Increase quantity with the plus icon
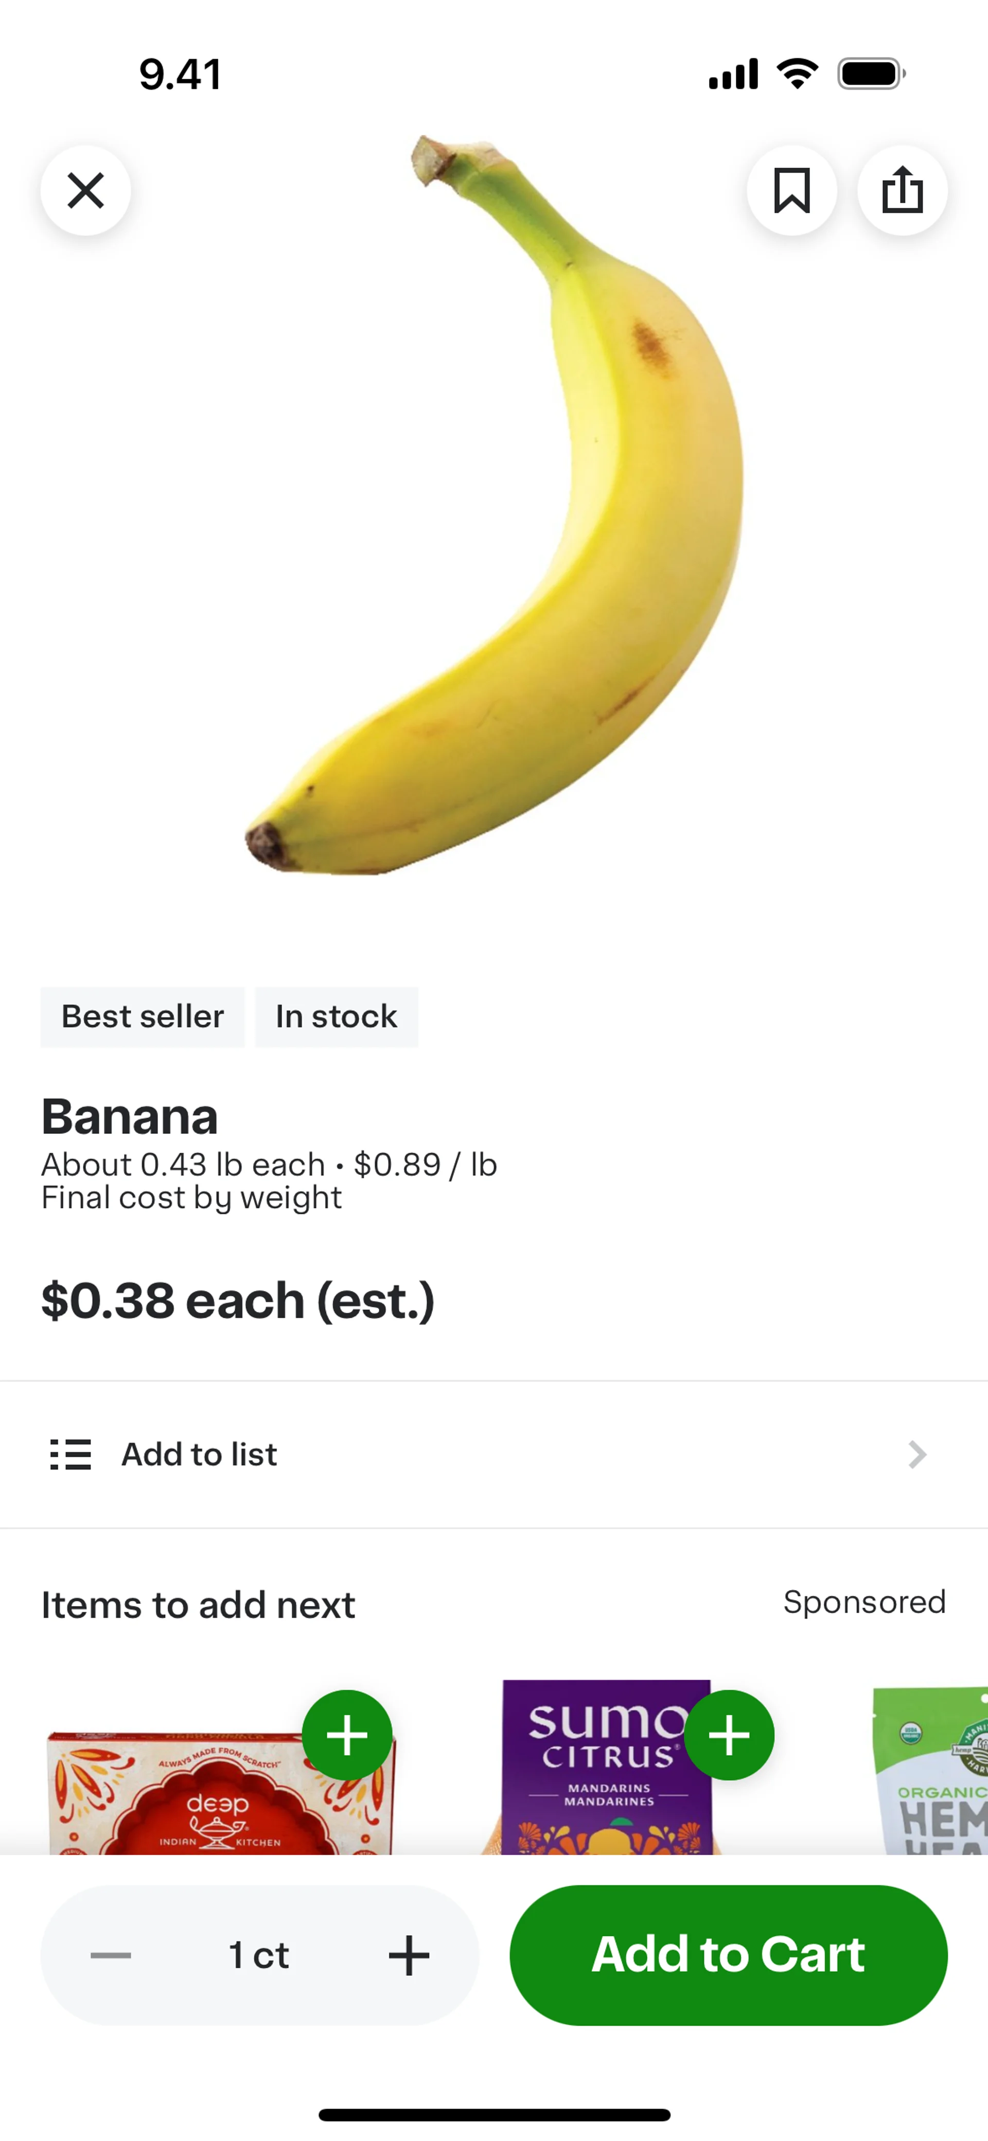The width and height of the screenshot is (988, 2141). click(x=409, y=1955)
